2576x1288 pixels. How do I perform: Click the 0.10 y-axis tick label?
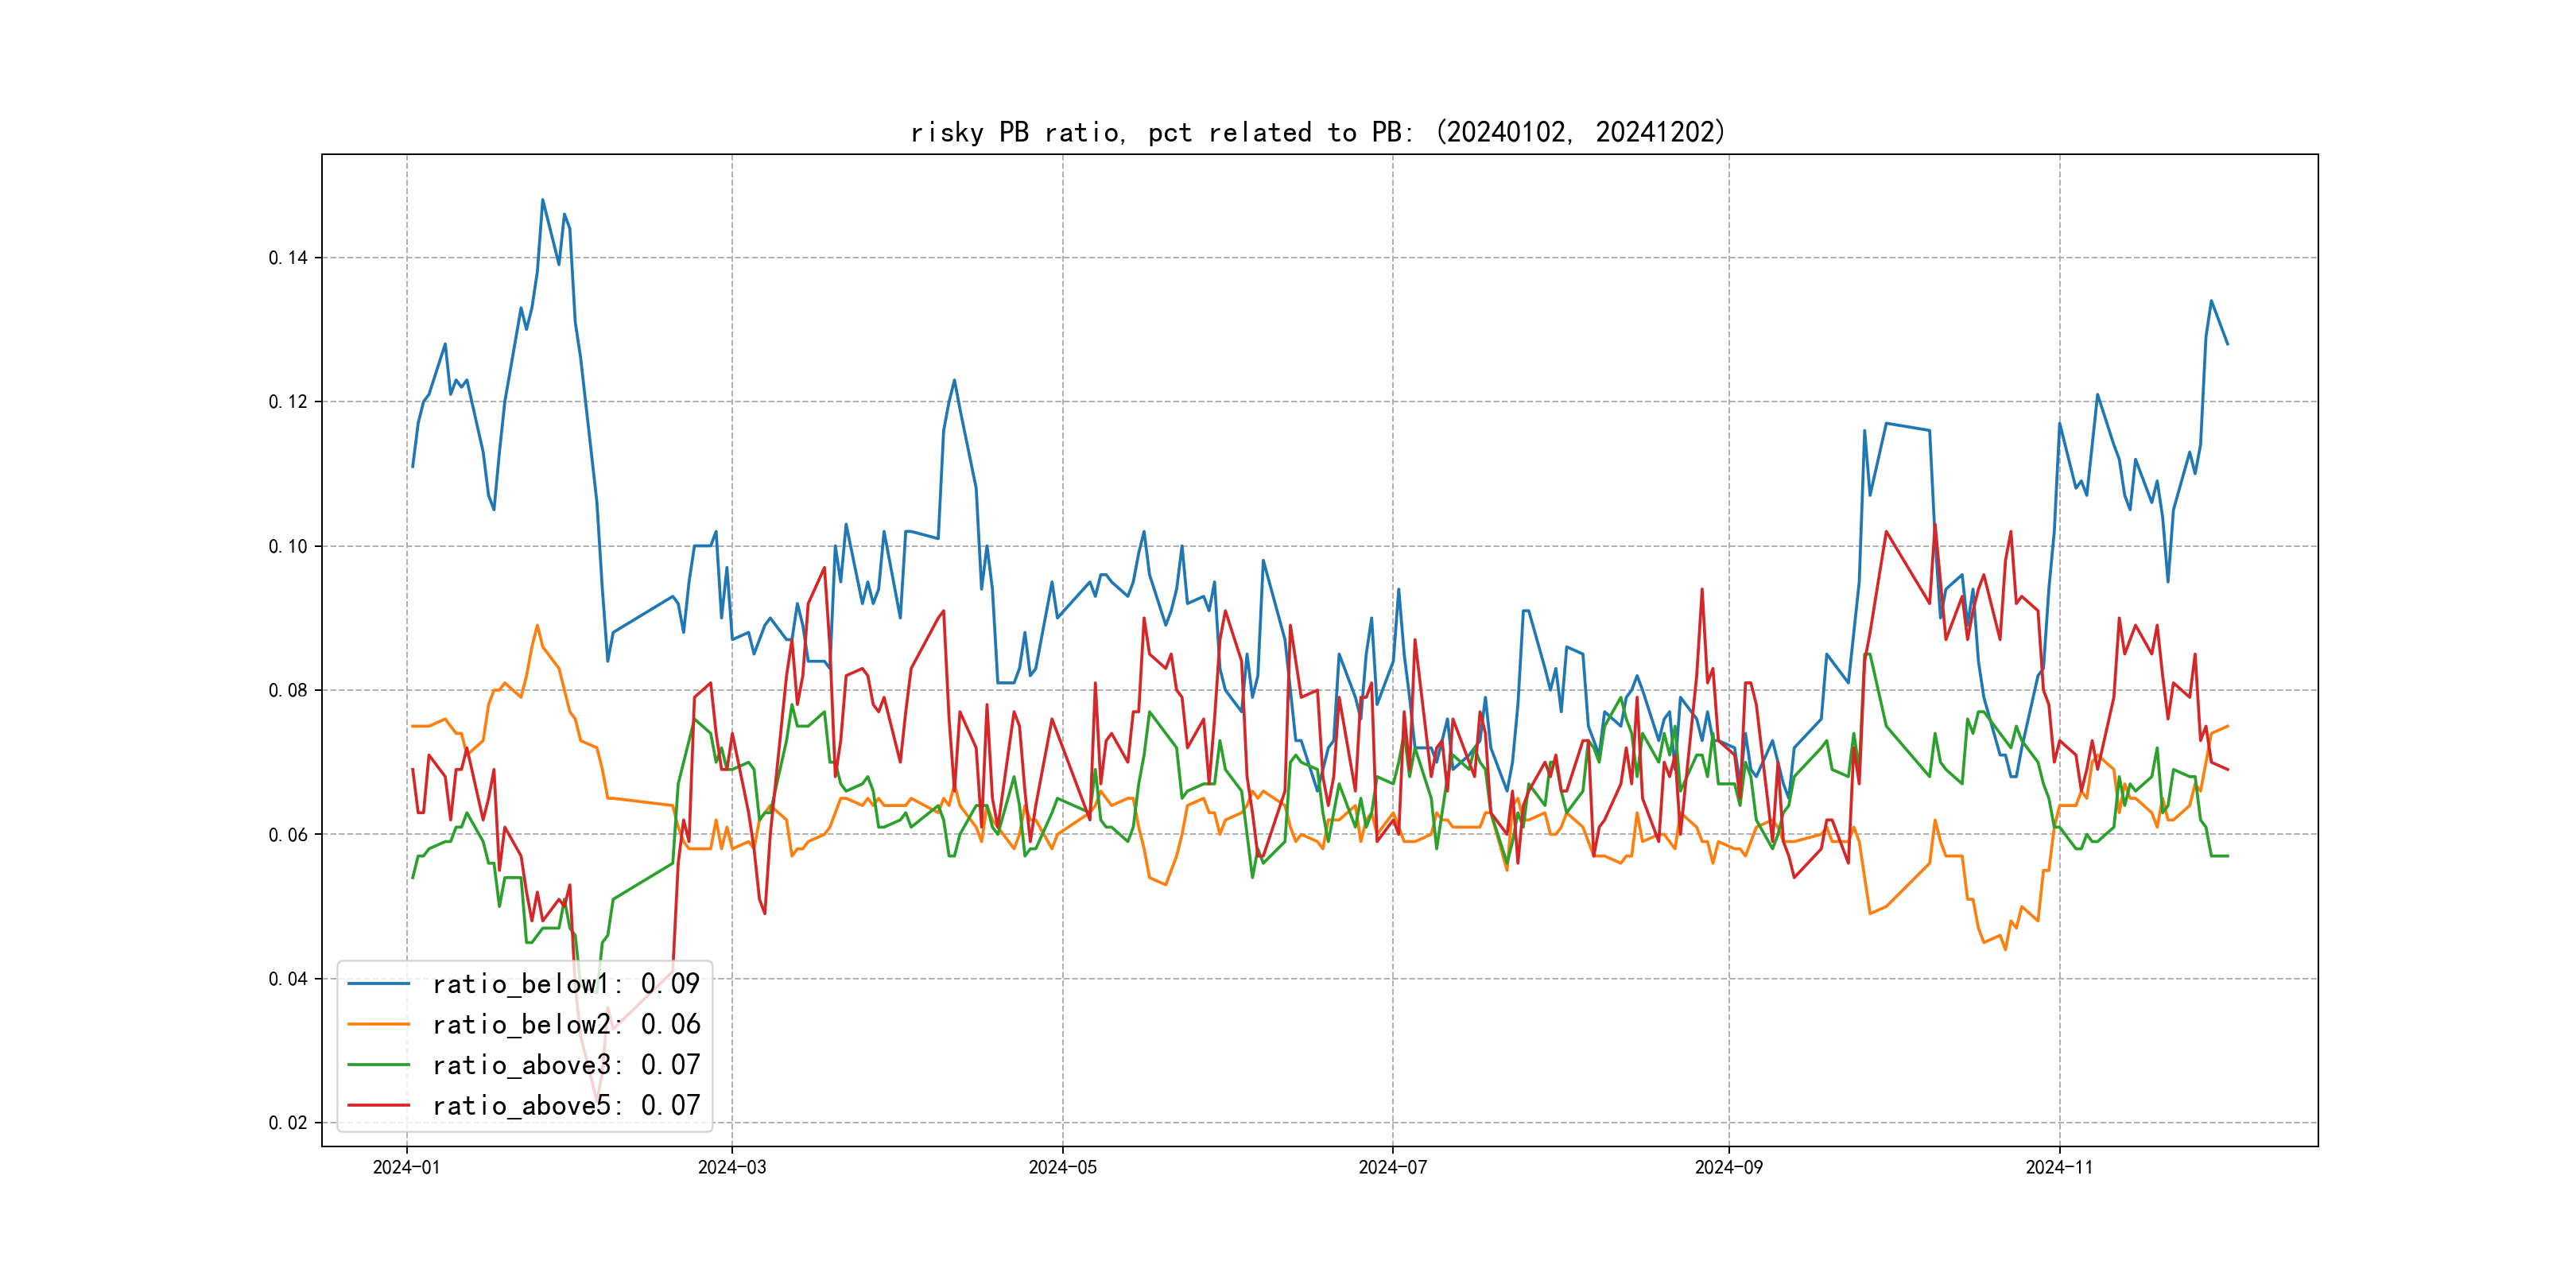(288, 546)
